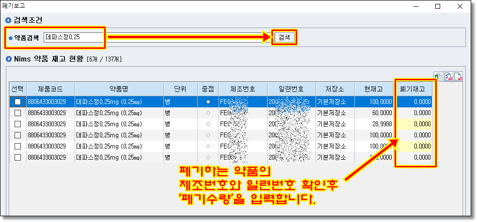Click blue bullet icon beside Nims 약품 재고 현황
Viewport: 477px width, 222px height.
click(8, 59)
